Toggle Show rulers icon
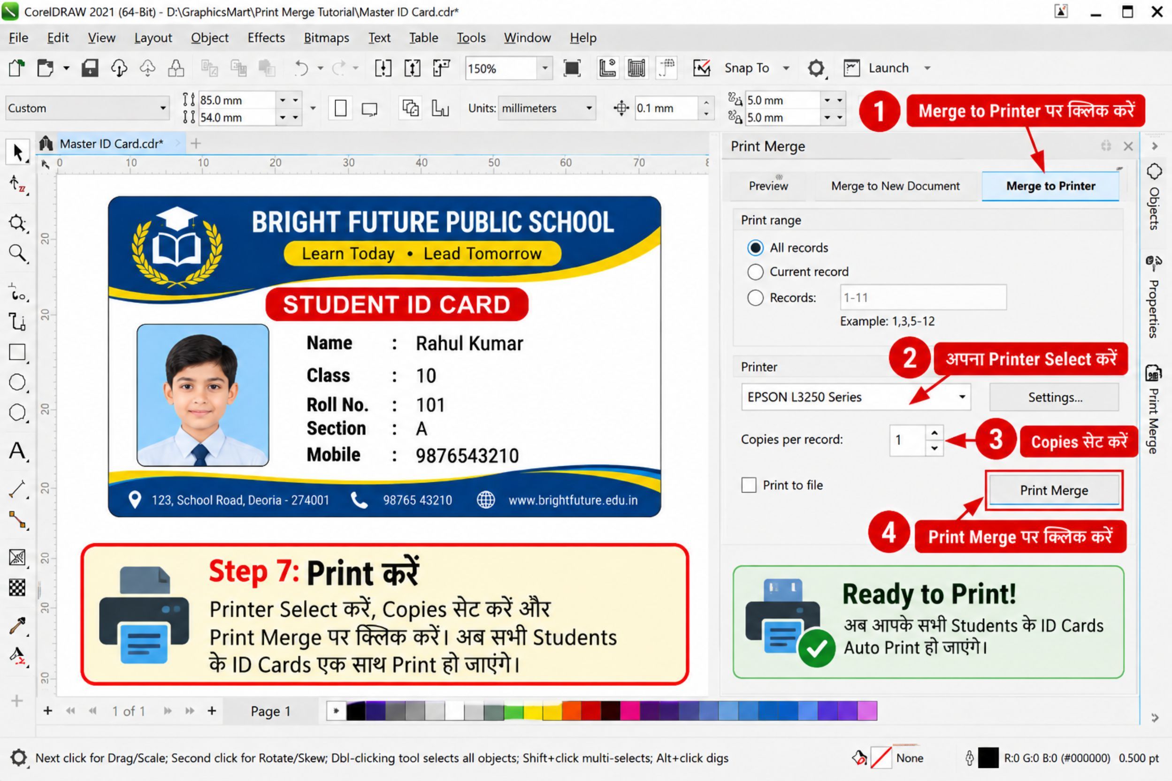 607,68
